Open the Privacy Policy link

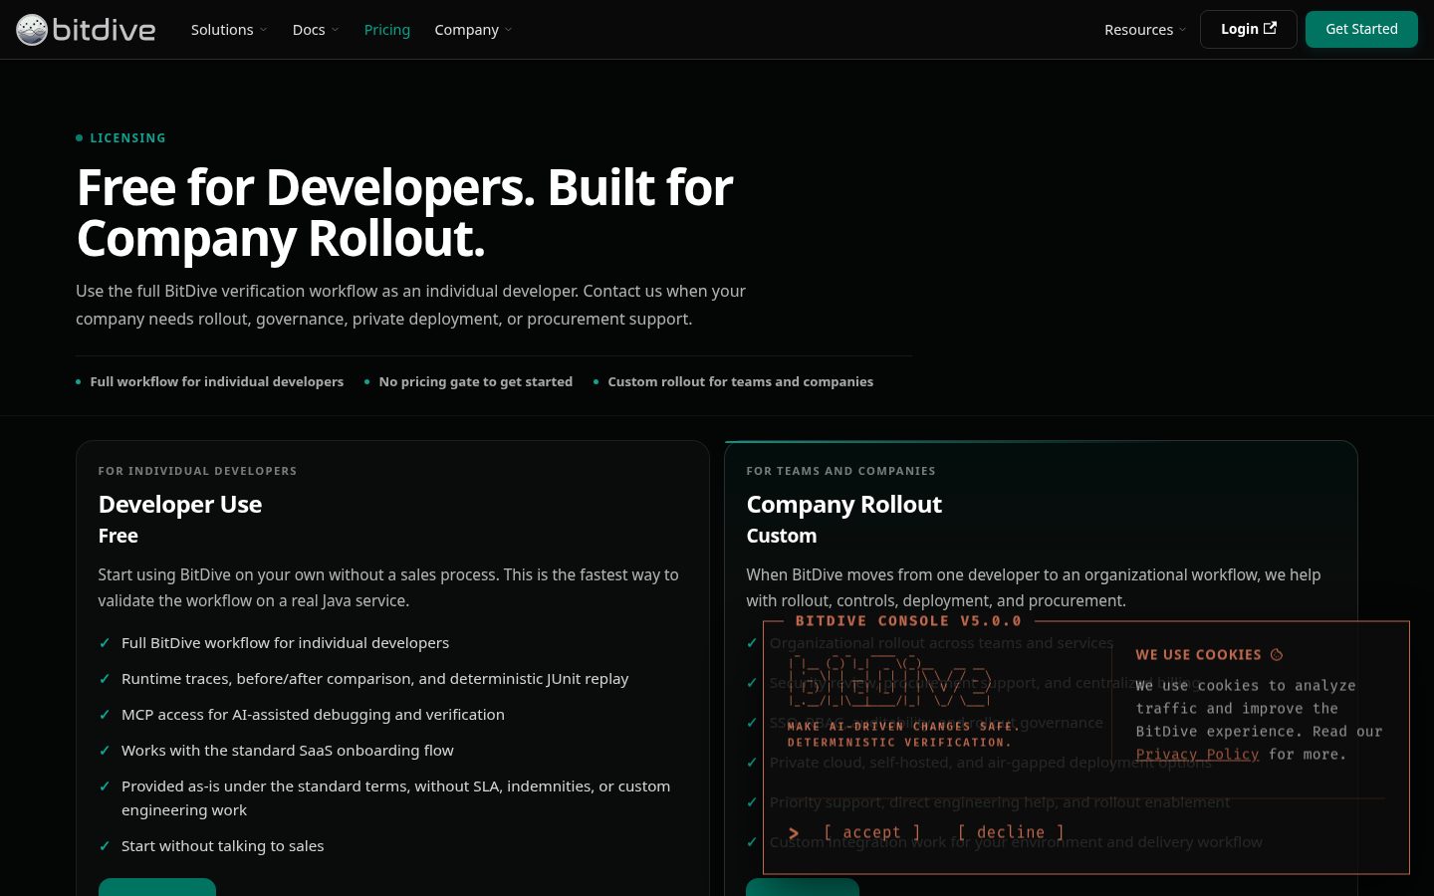coord(1197,755)
